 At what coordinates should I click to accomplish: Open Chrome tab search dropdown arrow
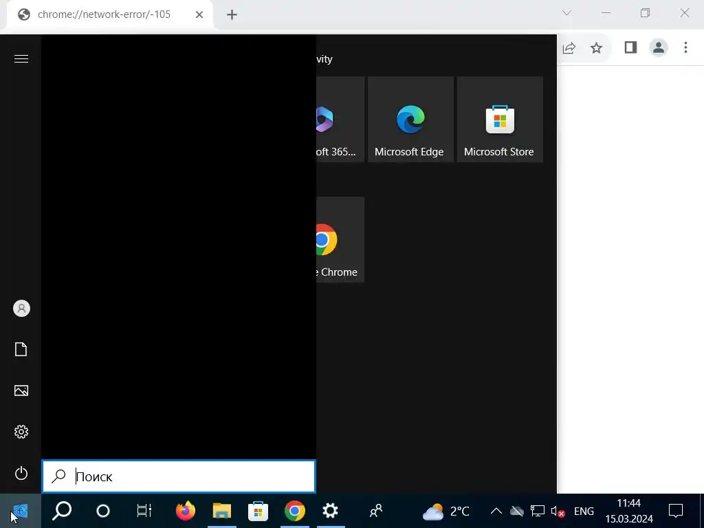pyautogui.click(x=566, y=13)
